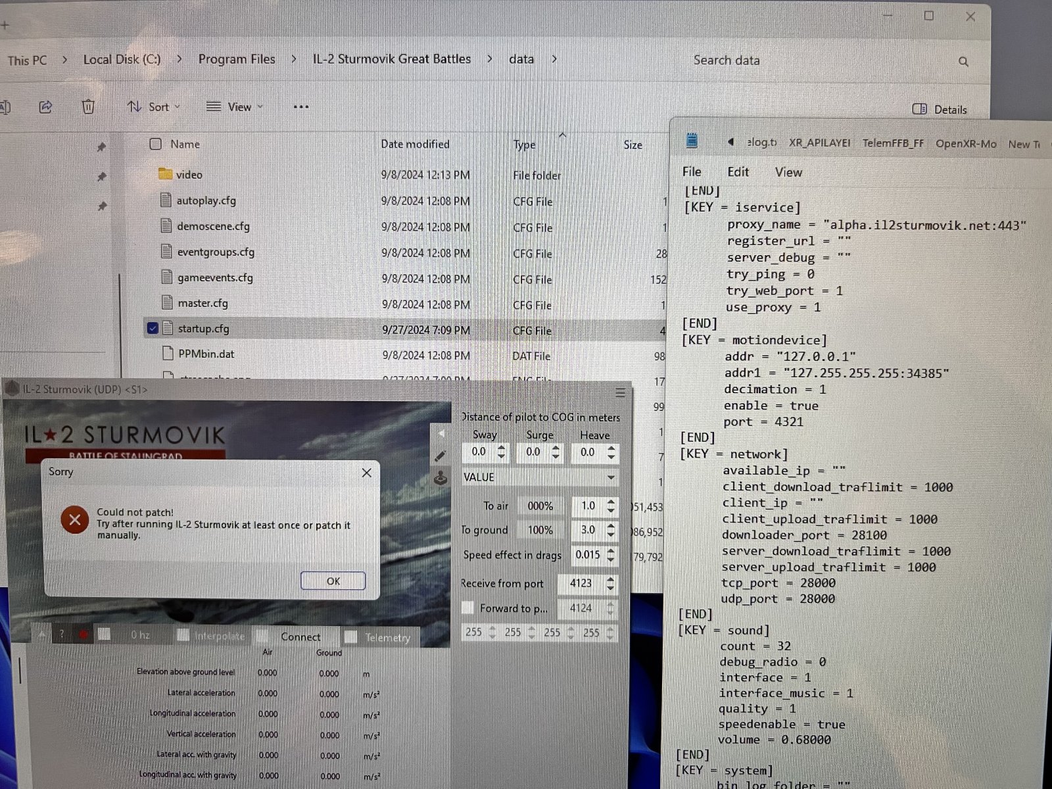Viewport: 1052px width, 789px height.
Task: Open the View menu in Notepad
Action: (788, 172)
